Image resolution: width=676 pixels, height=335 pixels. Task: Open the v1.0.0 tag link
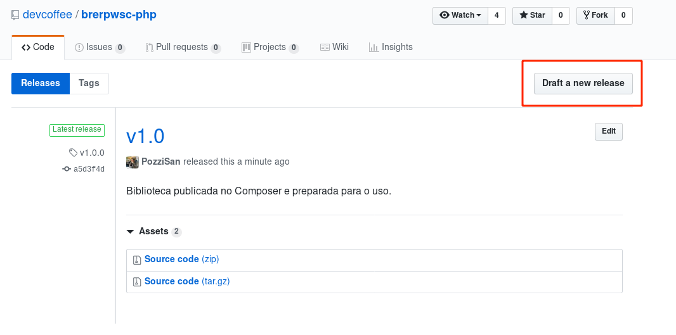92,153
